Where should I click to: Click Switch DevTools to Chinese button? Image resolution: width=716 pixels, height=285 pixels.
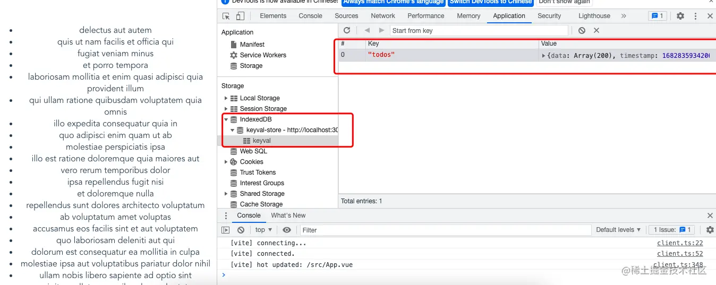pos(491,2)
